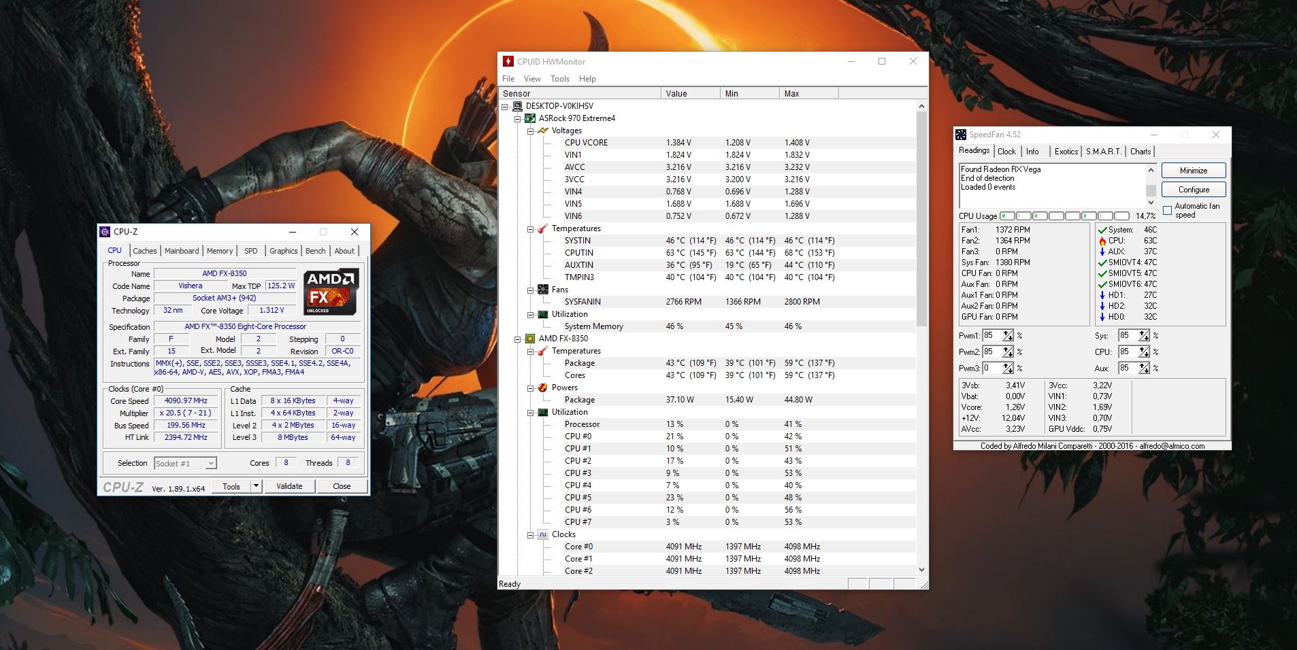Click the CPU-Z title bar icon

click(105, 232)
